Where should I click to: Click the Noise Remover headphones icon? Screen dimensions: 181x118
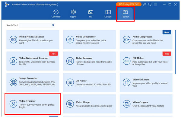coord(70,61)
